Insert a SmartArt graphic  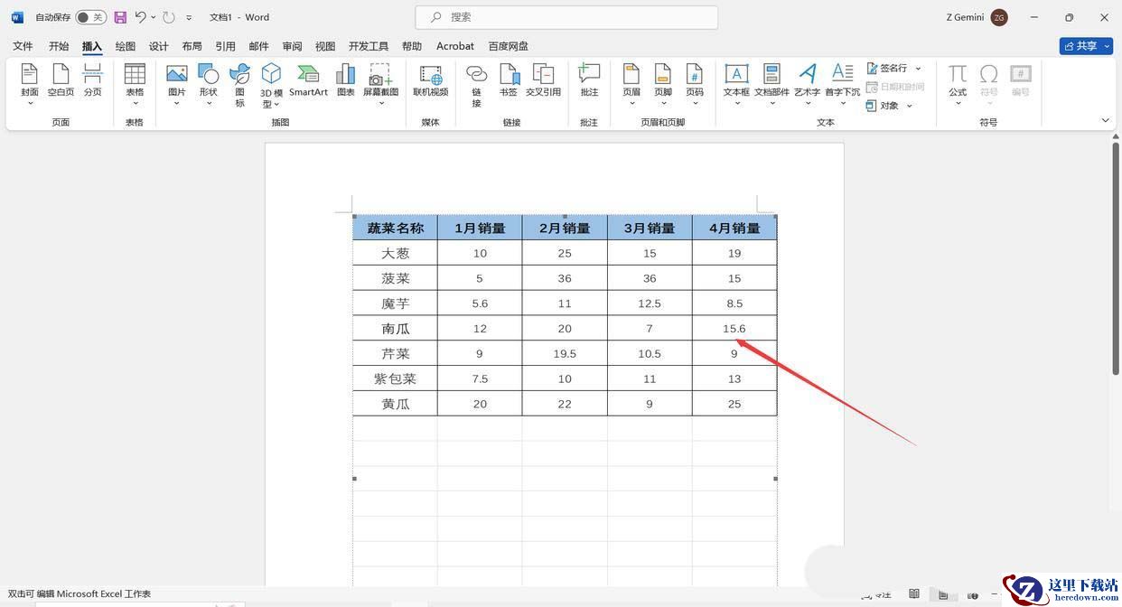click(x=308, y=80)
